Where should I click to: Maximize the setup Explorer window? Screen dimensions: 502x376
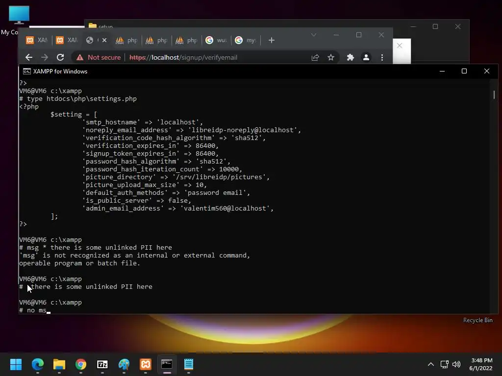[435, 26]
